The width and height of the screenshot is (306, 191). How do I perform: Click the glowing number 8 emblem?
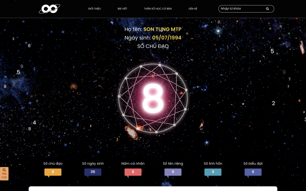point(153,98)
